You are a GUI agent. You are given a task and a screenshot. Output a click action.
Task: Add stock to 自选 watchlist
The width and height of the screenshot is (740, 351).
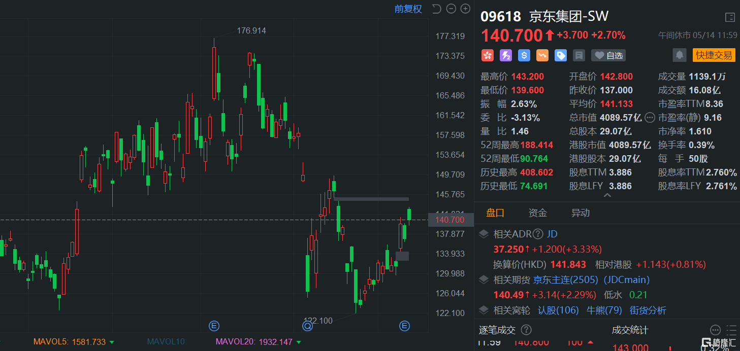click(608, 55)
